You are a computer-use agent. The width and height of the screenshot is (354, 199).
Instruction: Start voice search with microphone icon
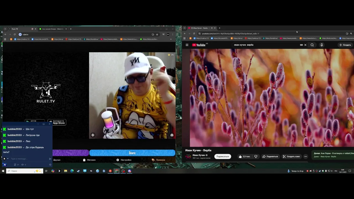click(x=321, y=45)
